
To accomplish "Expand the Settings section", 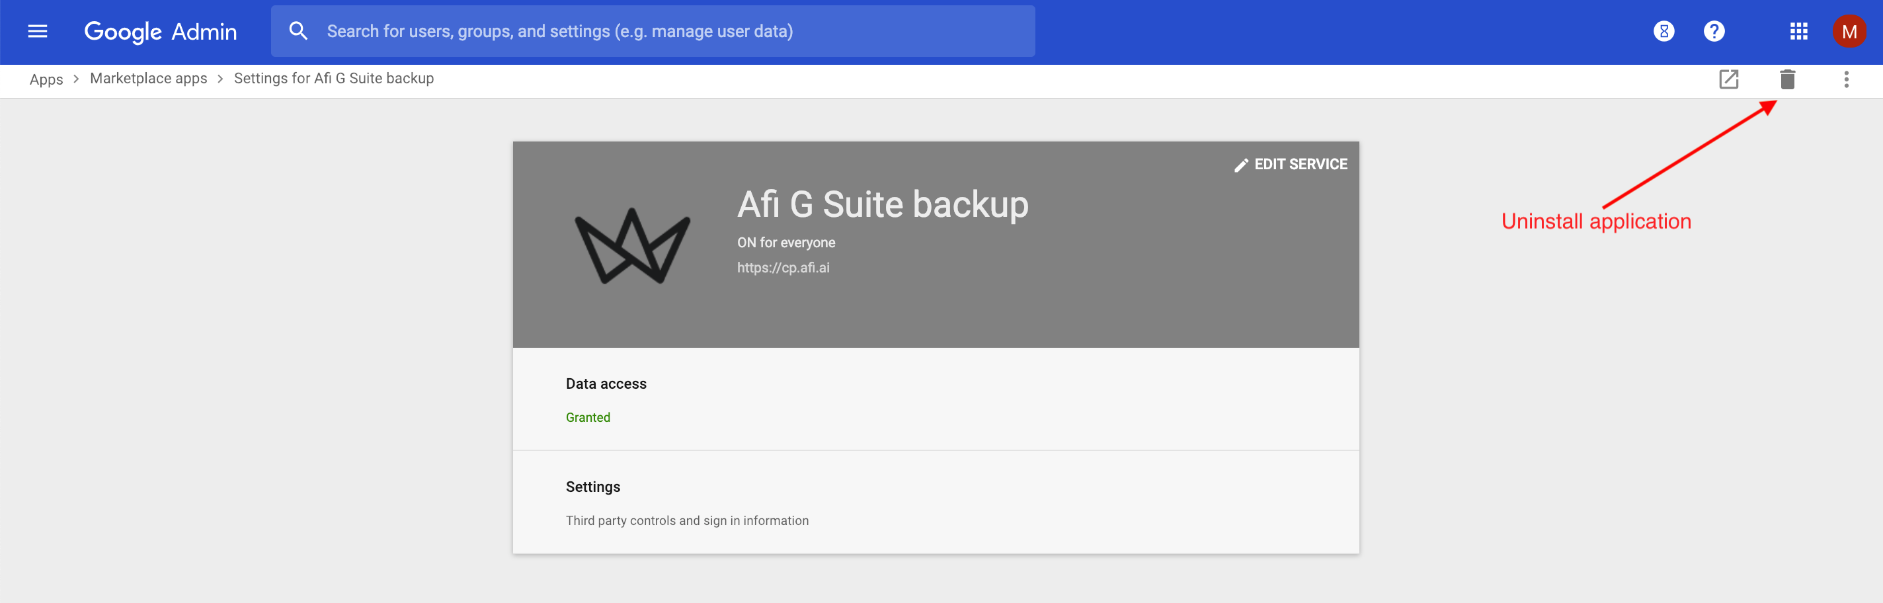I will 936,502.
